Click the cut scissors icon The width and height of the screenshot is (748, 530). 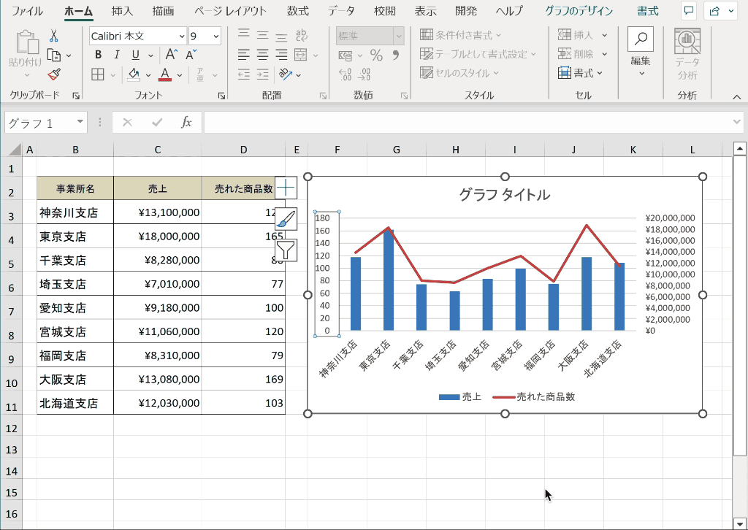(x=54, y=36)
